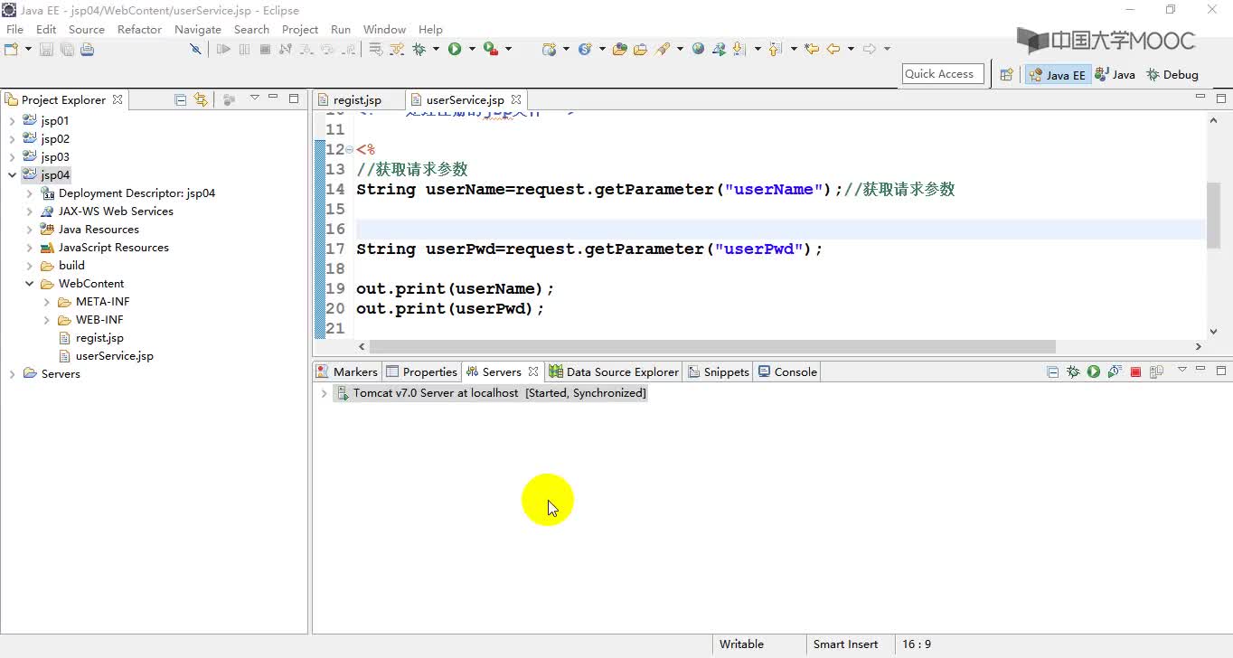Click the Search toolbar icon with flashlight

[663, 49]
